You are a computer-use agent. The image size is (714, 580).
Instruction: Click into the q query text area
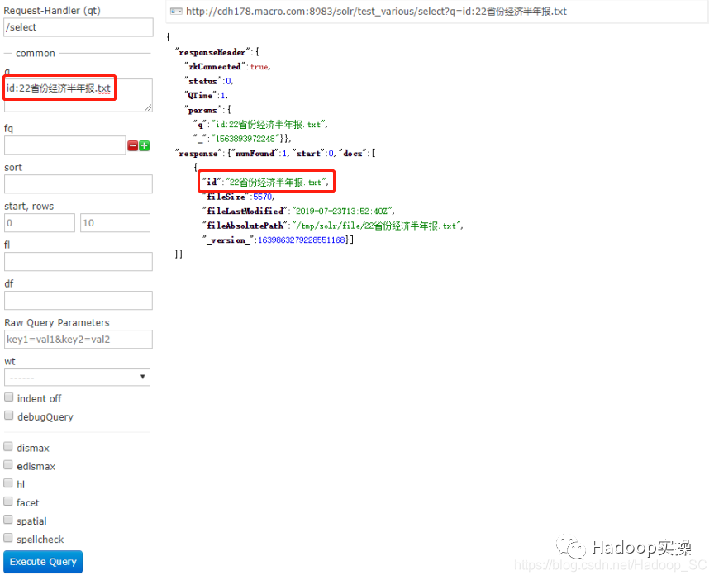pyautogui.click(x=79, y=95)
